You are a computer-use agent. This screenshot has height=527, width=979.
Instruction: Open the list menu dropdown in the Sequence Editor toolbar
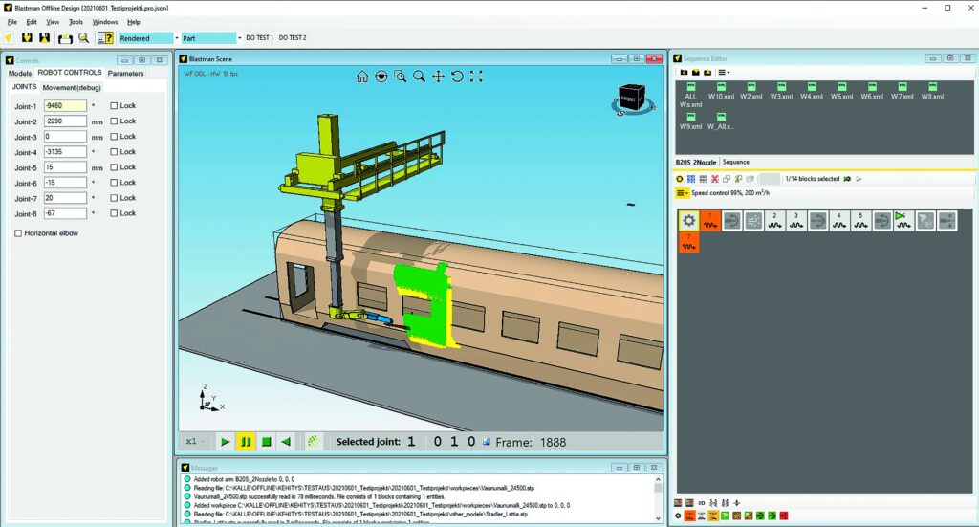(x=724, y=73)
